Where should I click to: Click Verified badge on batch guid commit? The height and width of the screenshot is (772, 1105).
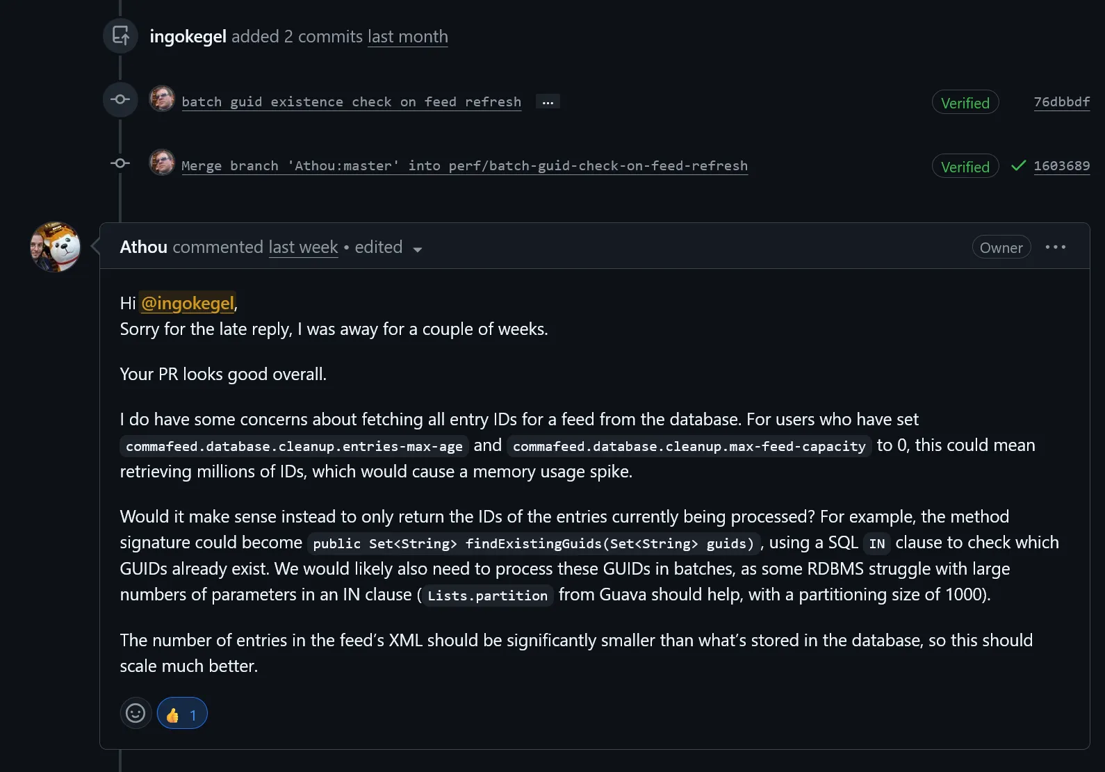click(965, 103)
